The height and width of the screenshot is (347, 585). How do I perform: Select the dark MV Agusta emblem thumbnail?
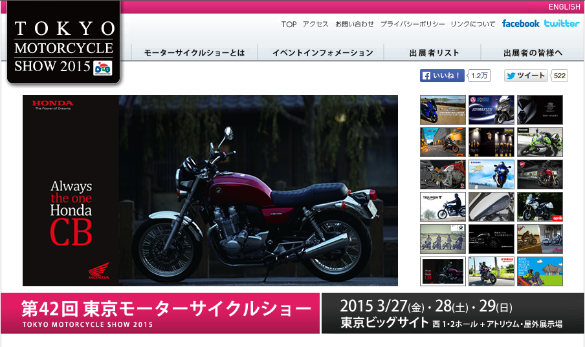click(x=540, y=110)
